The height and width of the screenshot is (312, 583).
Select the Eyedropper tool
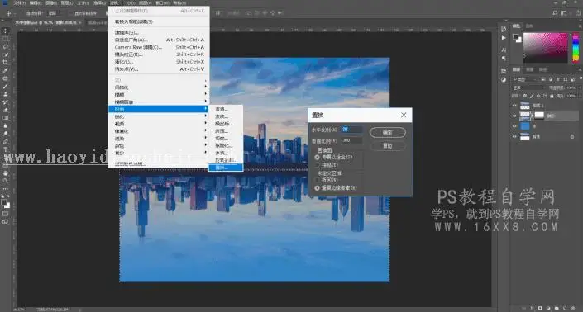tap(6, 70)
